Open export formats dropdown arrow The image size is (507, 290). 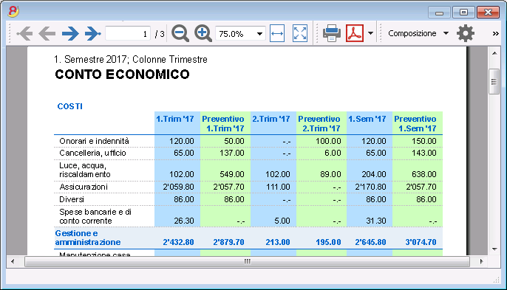tap(370, 33)
